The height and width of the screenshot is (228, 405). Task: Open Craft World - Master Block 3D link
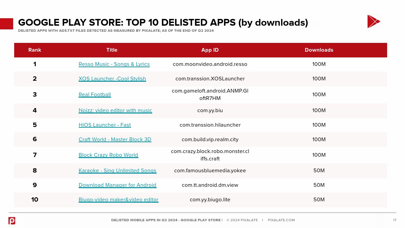click(115, 140)
